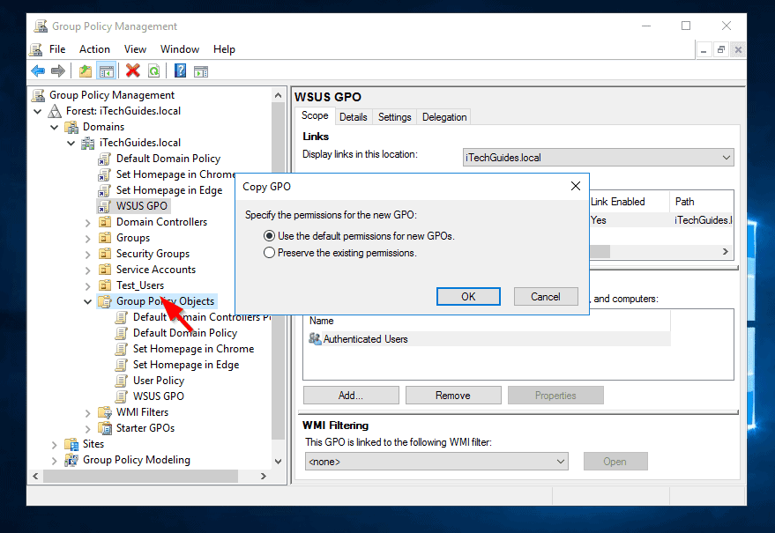Collapse the iTechGuides.local domain node
Screen dimensions: 775x533
pos(71,143)
